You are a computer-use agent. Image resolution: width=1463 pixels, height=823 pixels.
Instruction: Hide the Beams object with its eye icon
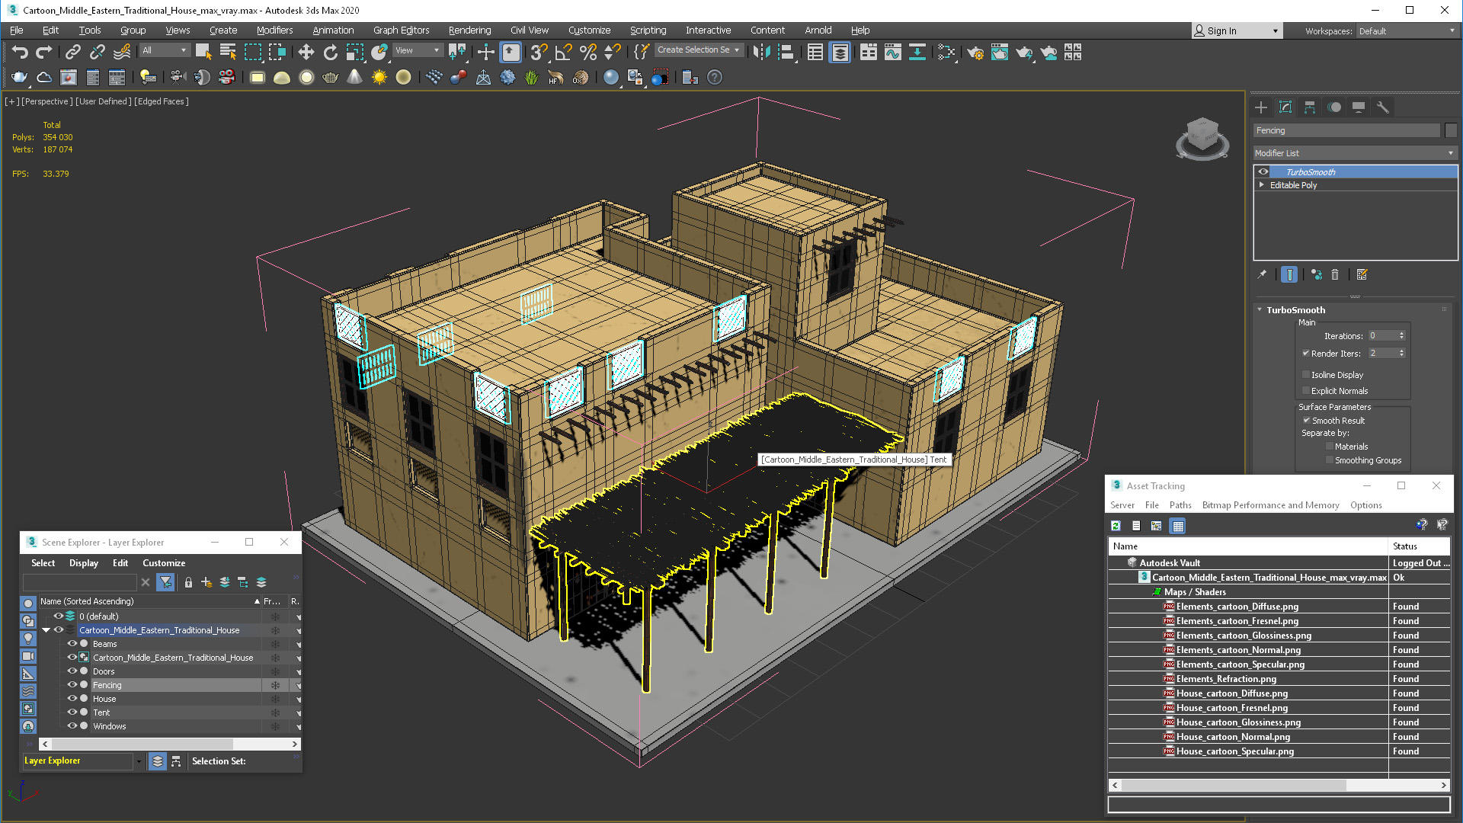(x=72, y=644)
